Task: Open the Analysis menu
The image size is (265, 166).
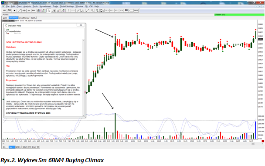Action: (x=27, y=7)
